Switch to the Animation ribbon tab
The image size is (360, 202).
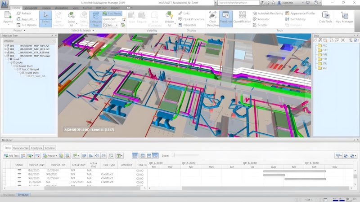(x=62, y=8)
